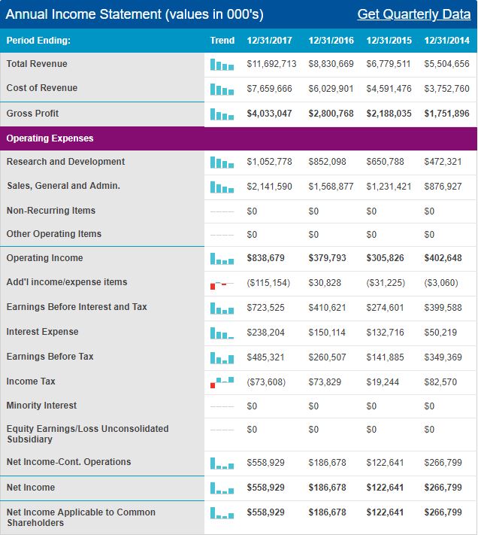Click the Annual Income Statement title
The width and height of the screenshot is (478, 535).
point(135,14)
